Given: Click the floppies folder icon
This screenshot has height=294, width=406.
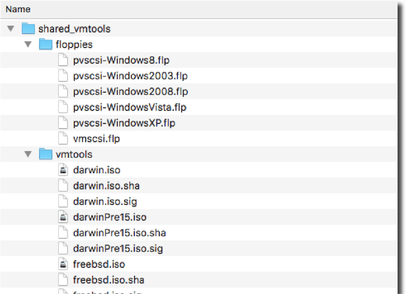Looking at the screenshot, I should (45, 44).
